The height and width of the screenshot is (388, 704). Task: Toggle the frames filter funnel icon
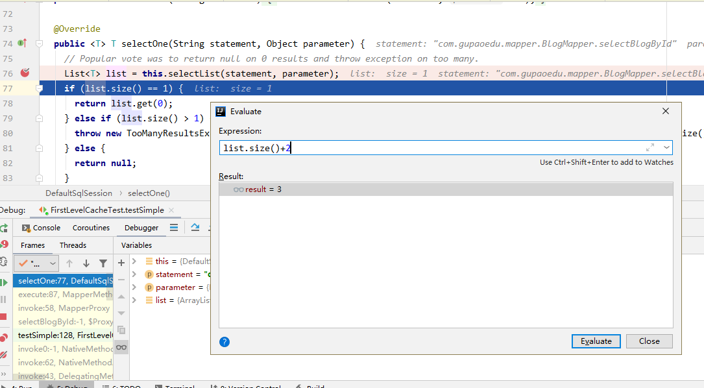tap(103, 263)
